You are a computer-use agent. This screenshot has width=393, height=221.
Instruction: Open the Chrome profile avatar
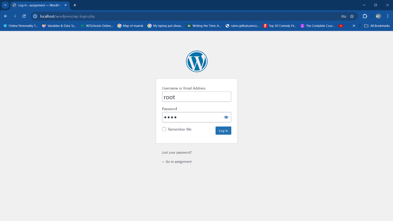coord(378,16)
